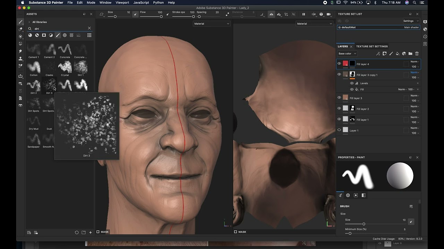Viewport: 444px width, 249px height.
Task: Select the Material picker eyedropper tool
Action: (x=20, y=66)
